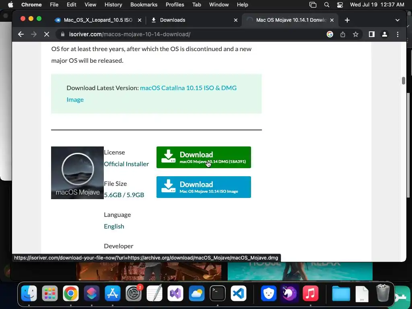
Task: Open Music app from the Dock
Action: pyautogui.click(x=310, y=293)
